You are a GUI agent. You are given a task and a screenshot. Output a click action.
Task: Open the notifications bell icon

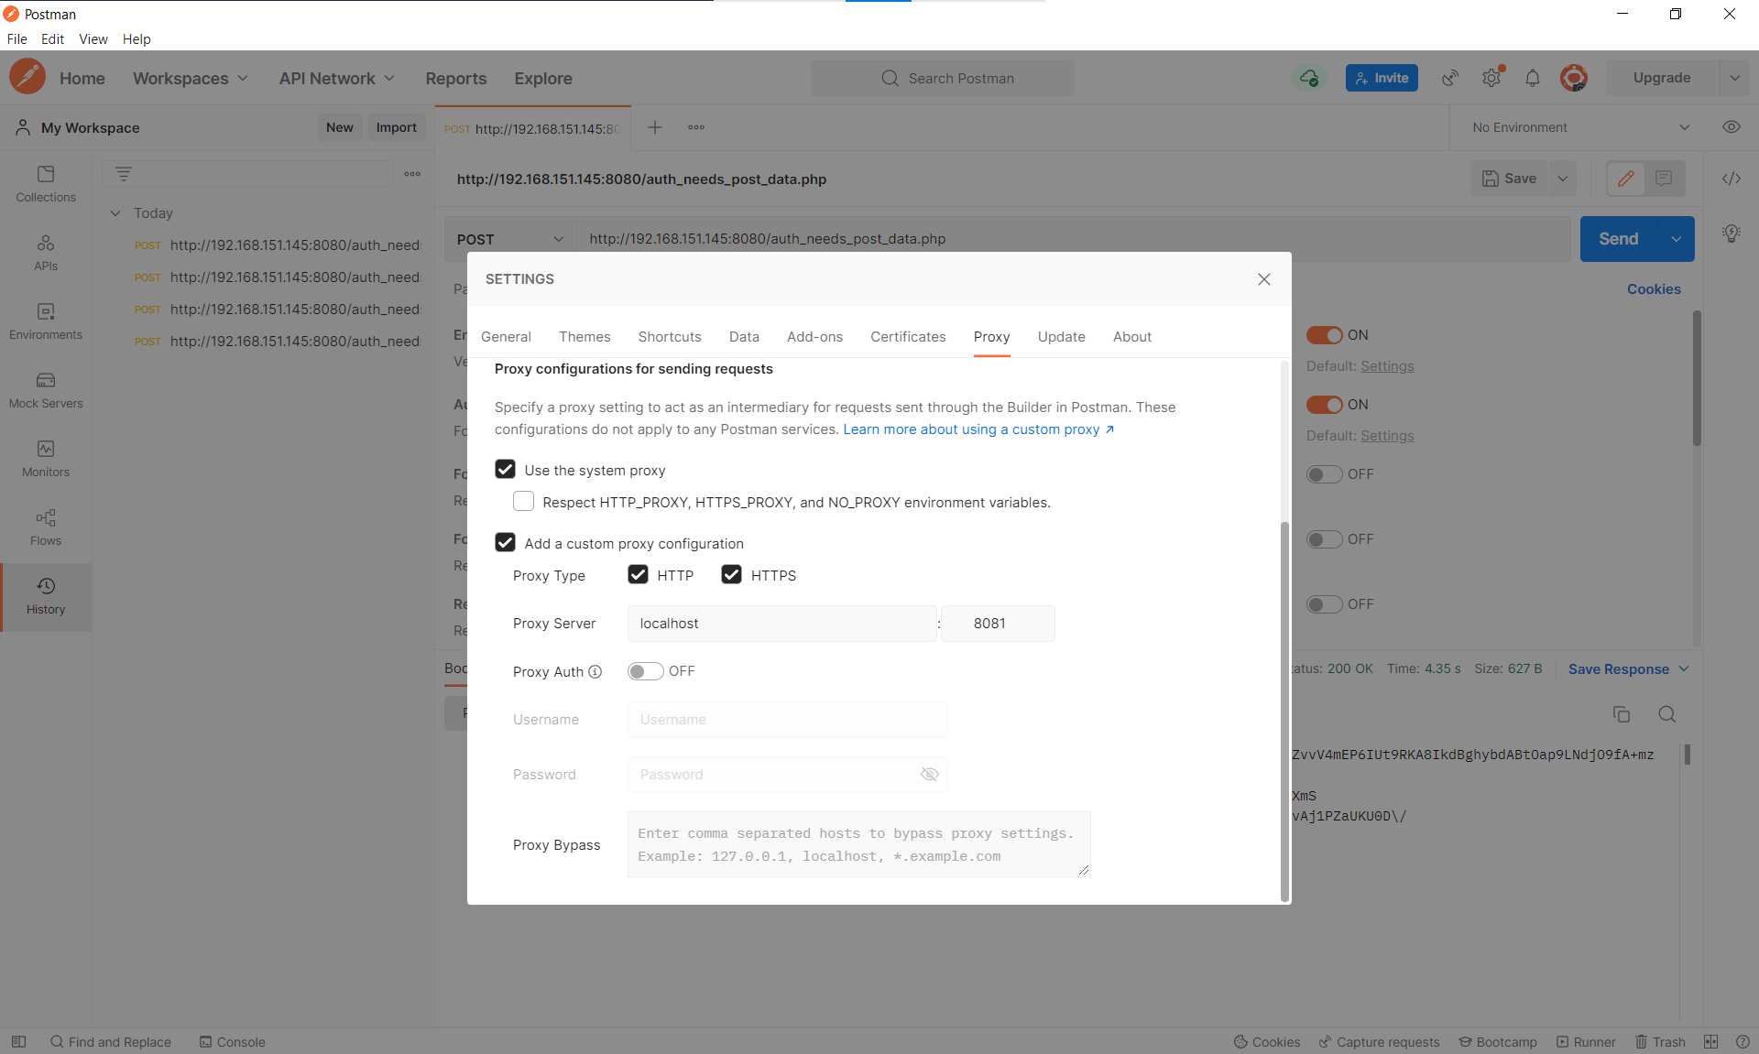point(1532,78)
